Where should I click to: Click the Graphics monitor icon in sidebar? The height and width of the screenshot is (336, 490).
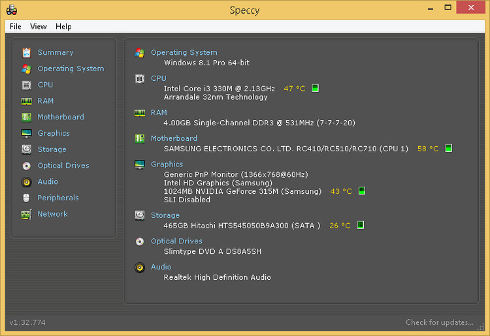pyautogui.click(x=27, y=134)
